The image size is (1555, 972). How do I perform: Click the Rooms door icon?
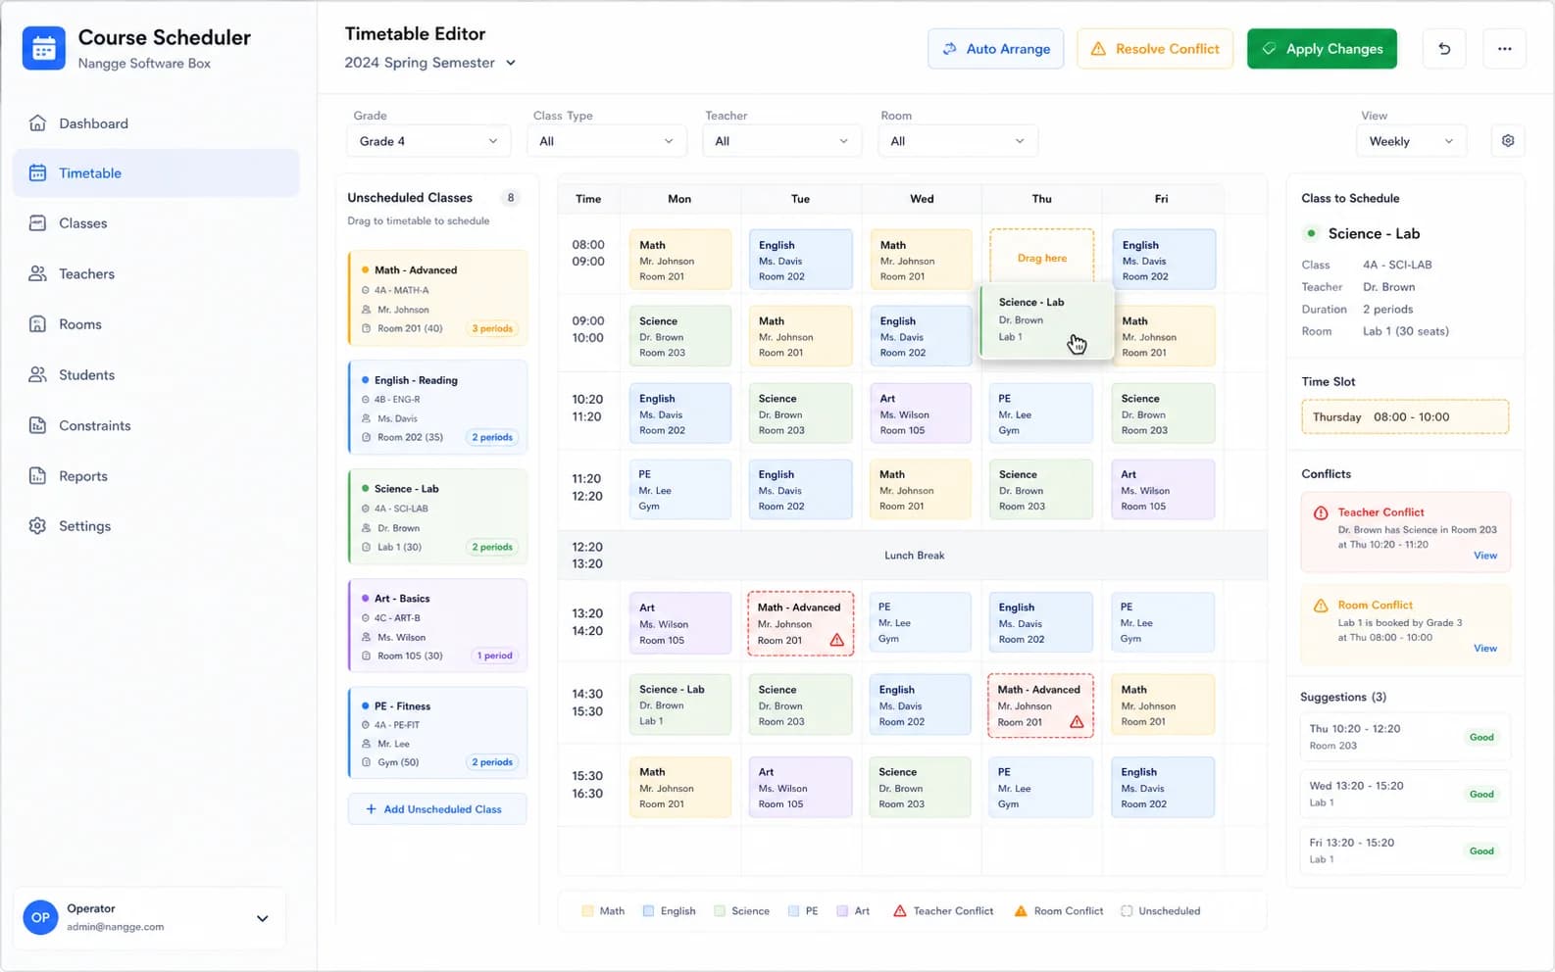tap(37, 324)
